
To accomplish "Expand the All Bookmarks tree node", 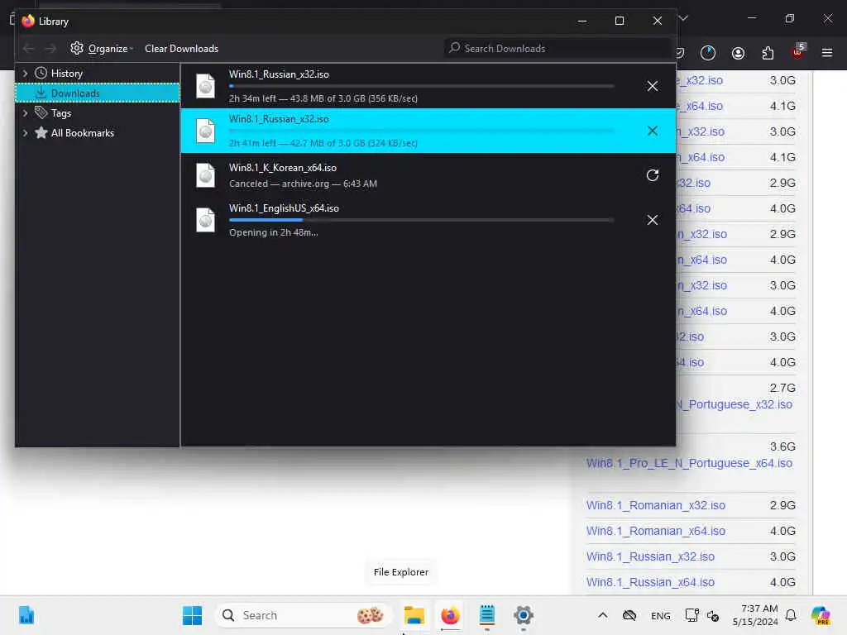I will pos(25,133).
